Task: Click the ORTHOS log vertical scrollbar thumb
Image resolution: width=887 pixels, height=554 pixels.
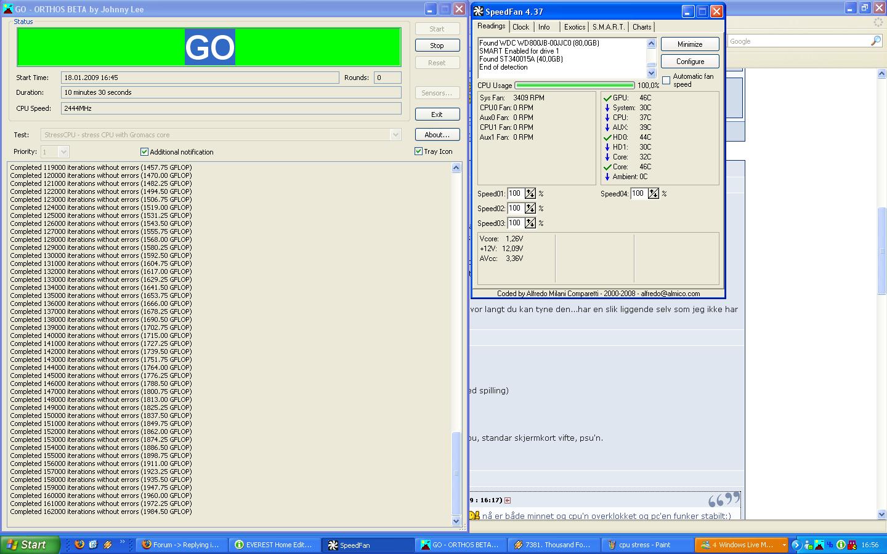Action: click(456, 473)
